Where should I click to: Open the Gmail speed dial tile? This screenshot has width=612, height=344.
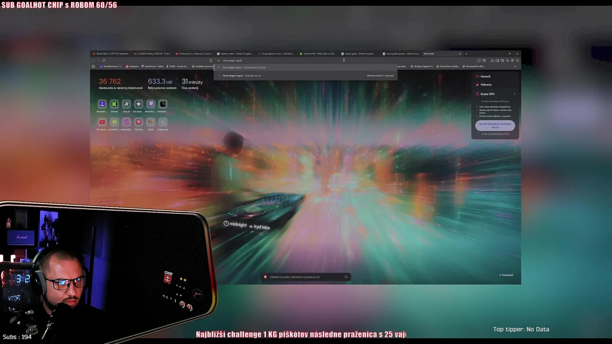click(151, 122)
